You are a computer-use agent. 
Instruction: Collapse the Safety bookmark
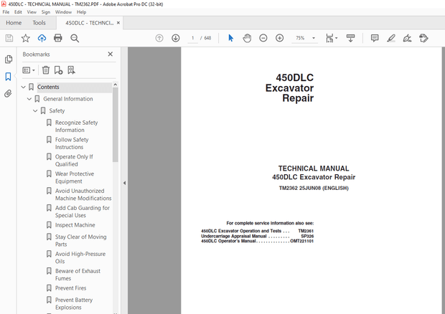pyautogui.click(x=35, y=111)
